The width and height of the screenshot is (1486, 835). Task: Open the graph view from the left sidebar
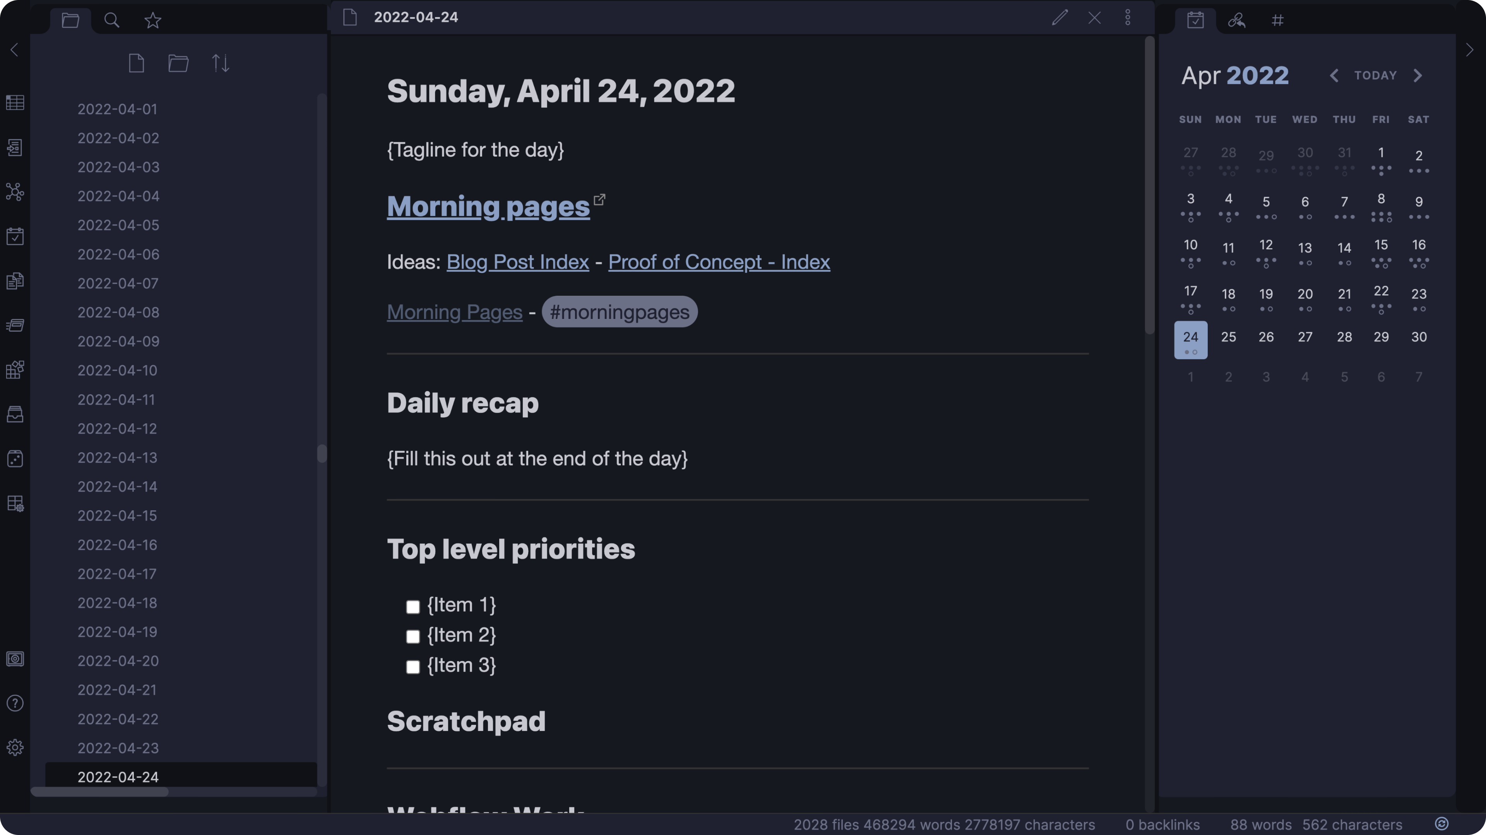(x=15, y=192)
